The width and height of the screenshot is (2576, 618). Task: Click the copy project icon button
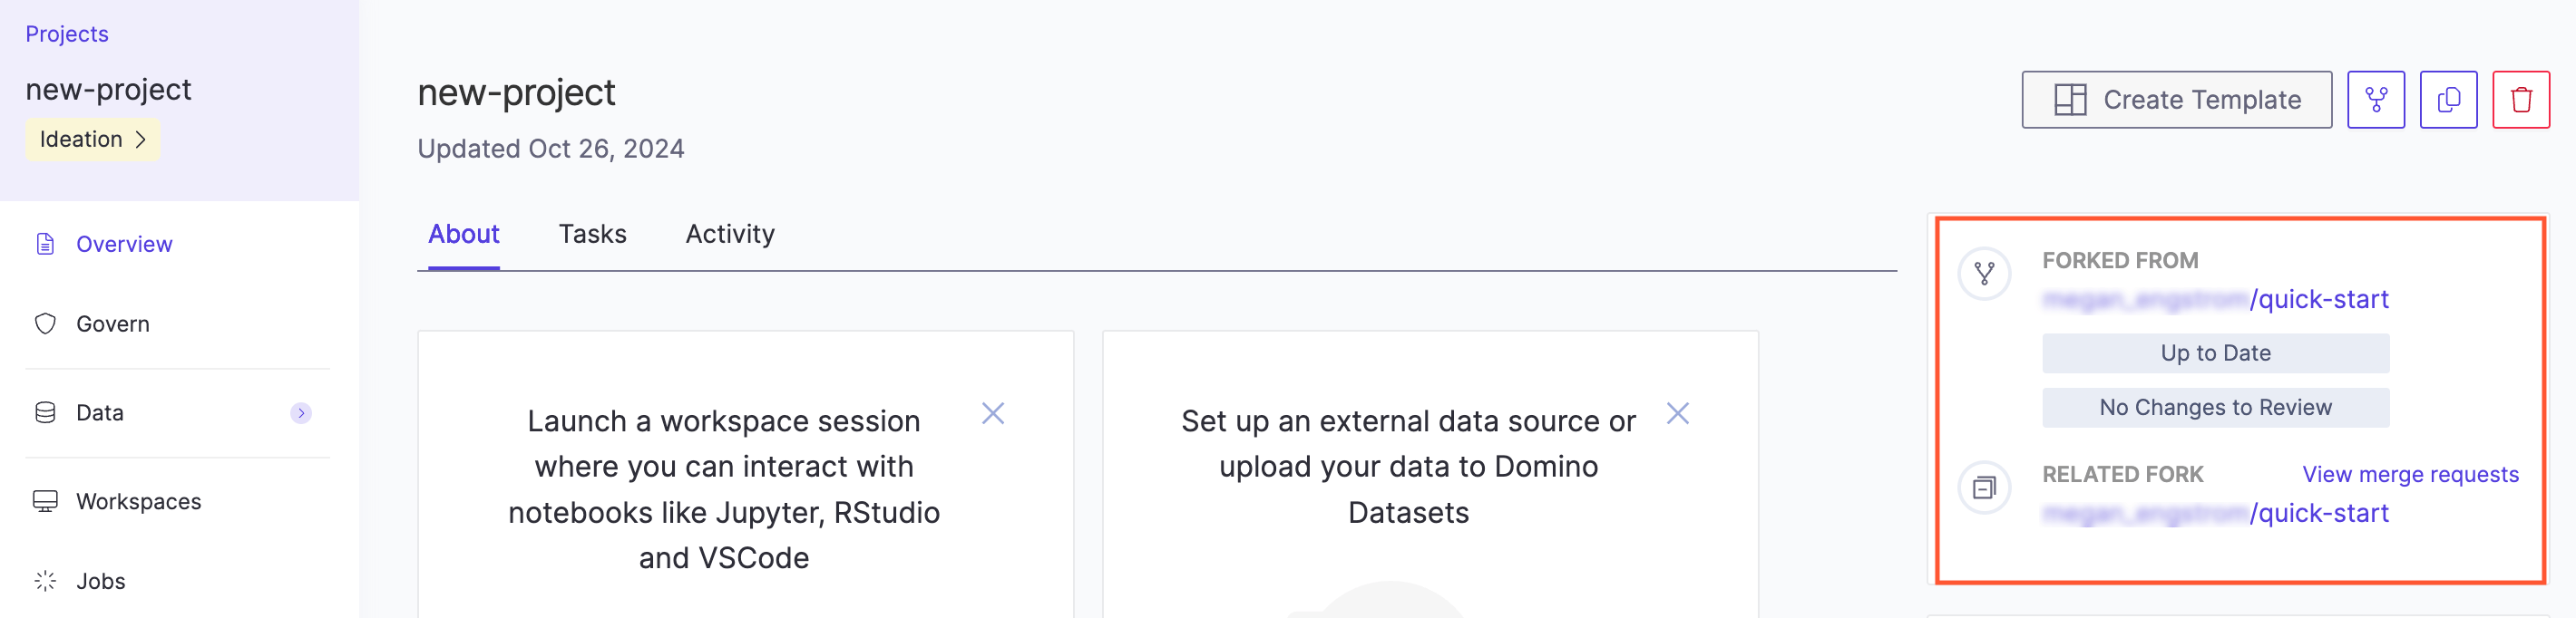pyautogui.click(x=2448, y=100)
